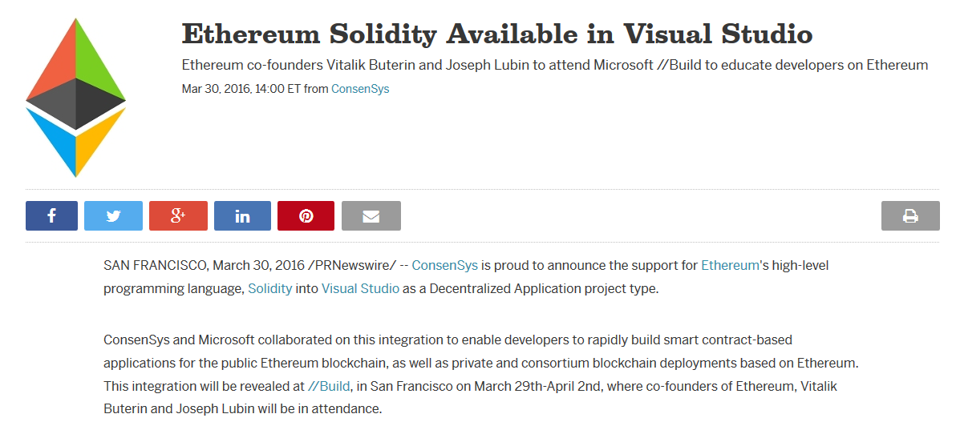Click the subtitle about Vitalik Buterin and Joseph Lubin
956x422 pixels.
555,65
